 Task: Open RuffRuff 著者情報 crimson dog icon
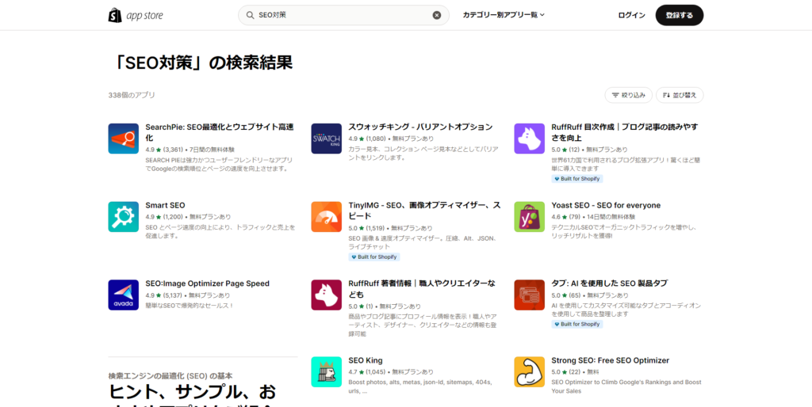pyautogui.click(x=326, y=295)
